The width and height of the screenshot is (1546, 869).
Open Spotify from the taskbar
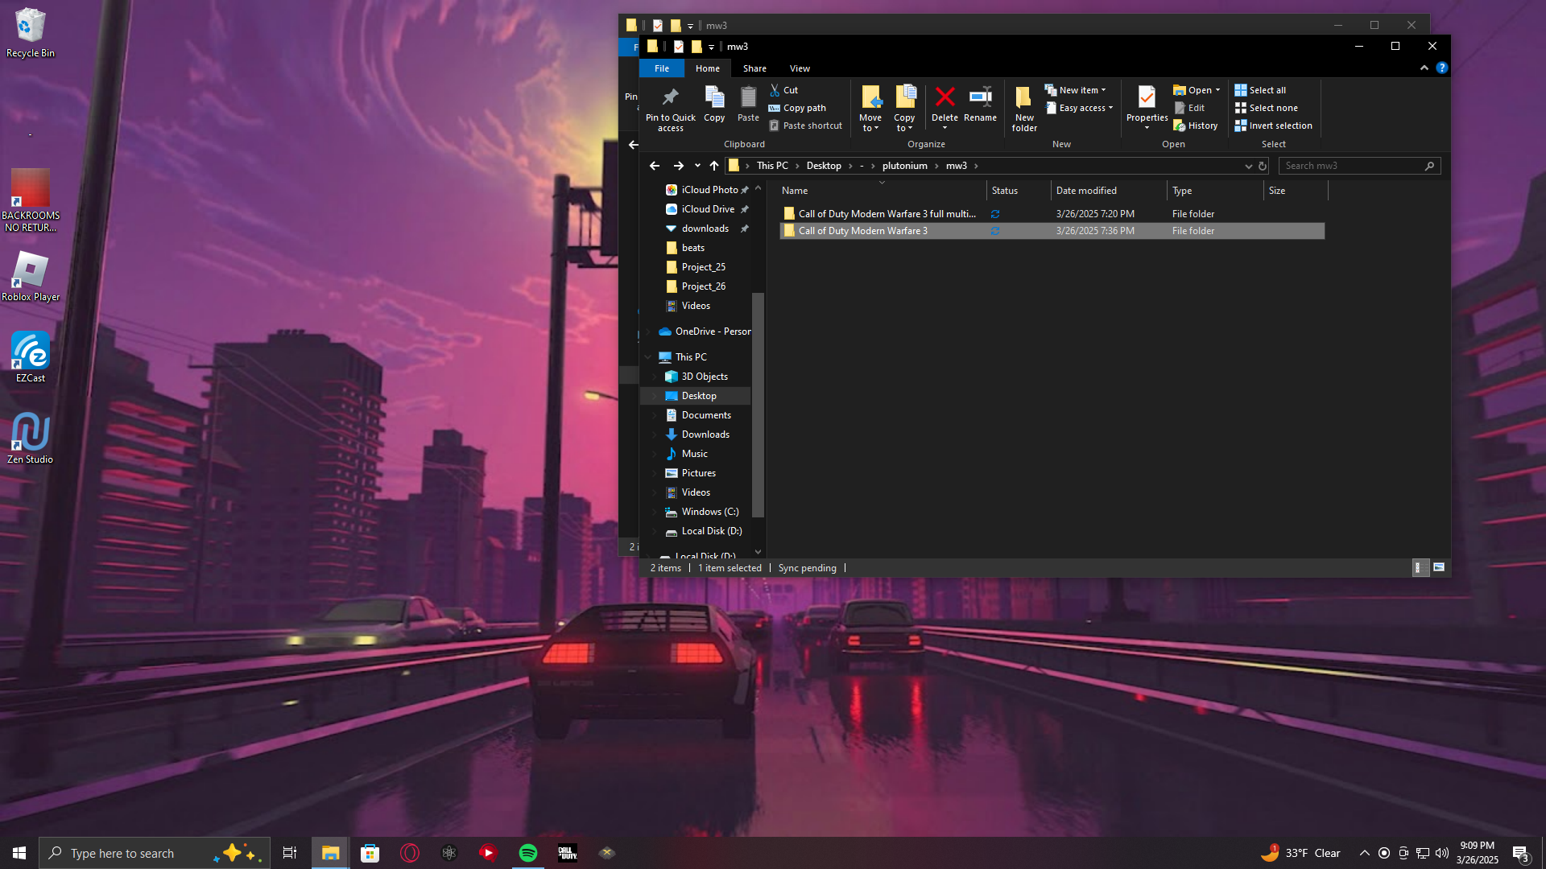click(x=528, y=853)
